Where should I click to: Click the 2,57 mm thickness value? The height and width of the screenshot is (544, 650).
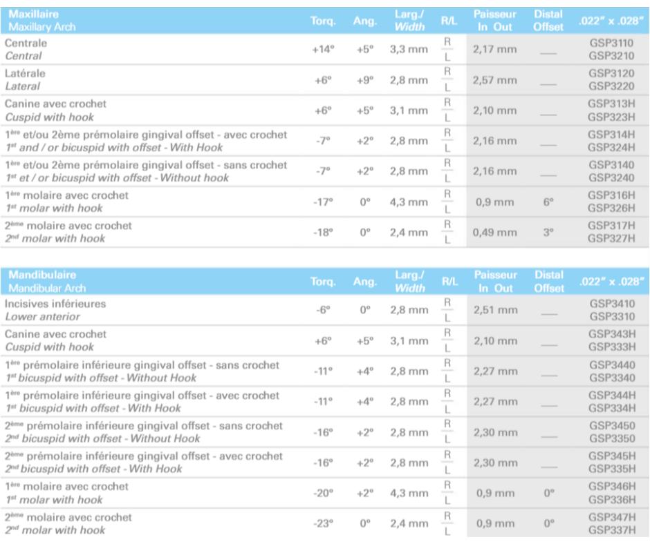494,80
